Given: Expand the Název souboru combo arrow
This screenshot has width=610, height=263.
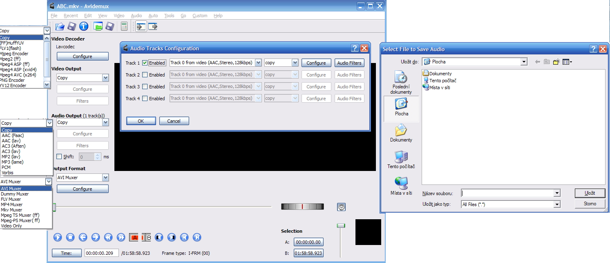Looking at the screenshot, I should click(556, 193).
